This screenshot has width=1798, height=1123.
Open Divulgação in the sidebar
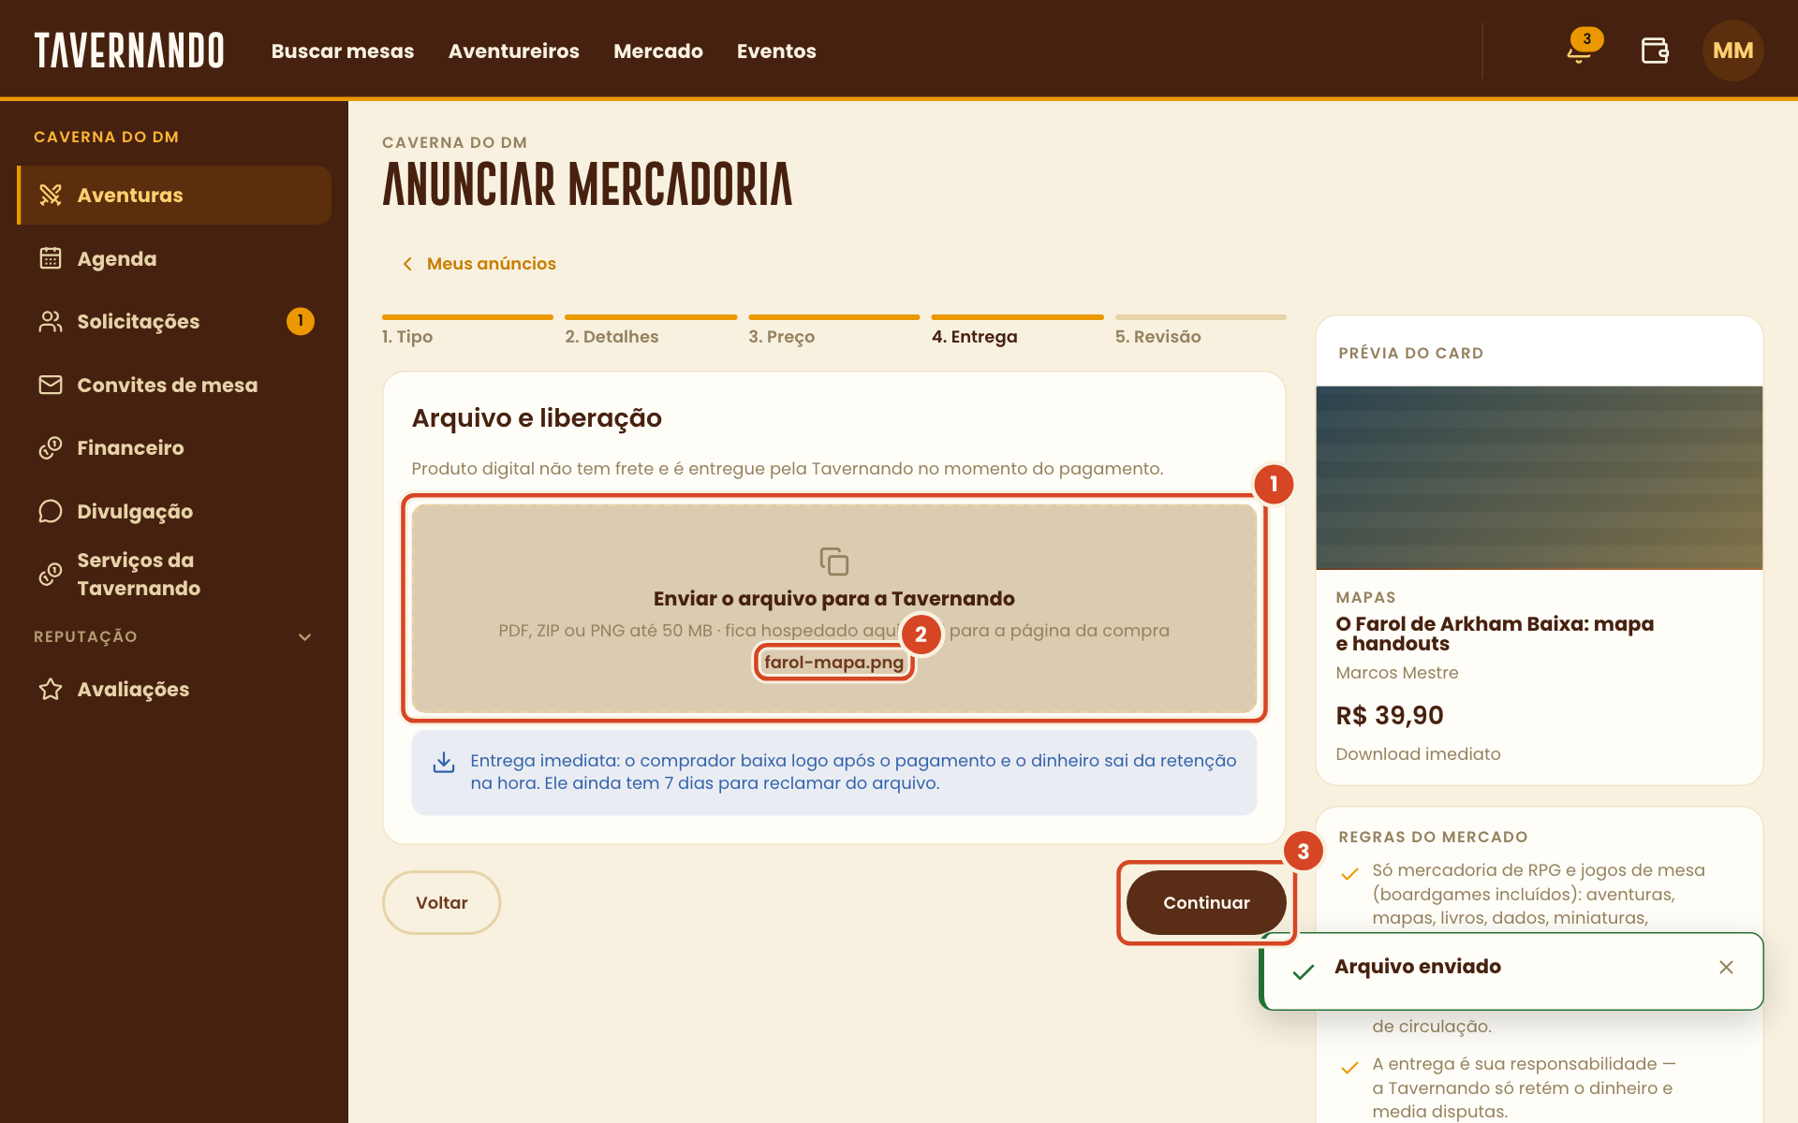click(174, 511)
